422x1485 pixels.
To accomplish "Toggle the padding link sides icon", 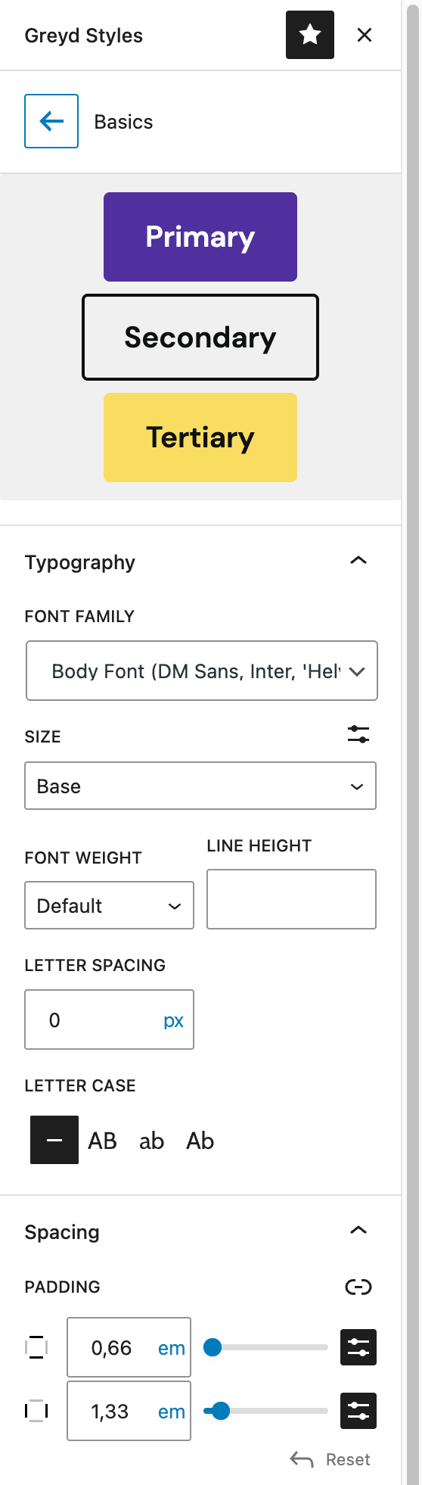I will click(358, 1287).
